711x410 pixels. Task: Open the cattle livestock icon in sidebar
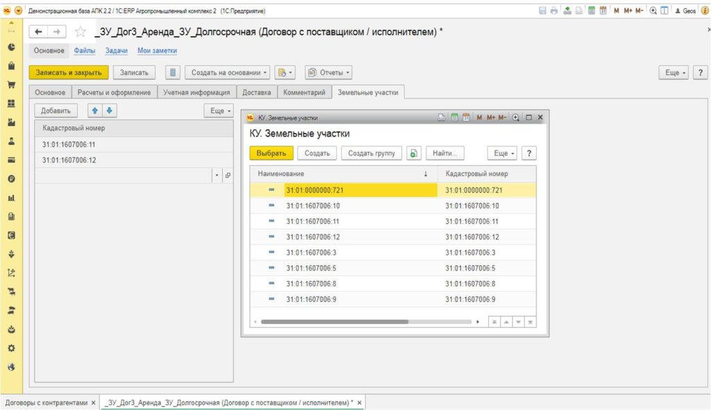click(x=11, y=292)
